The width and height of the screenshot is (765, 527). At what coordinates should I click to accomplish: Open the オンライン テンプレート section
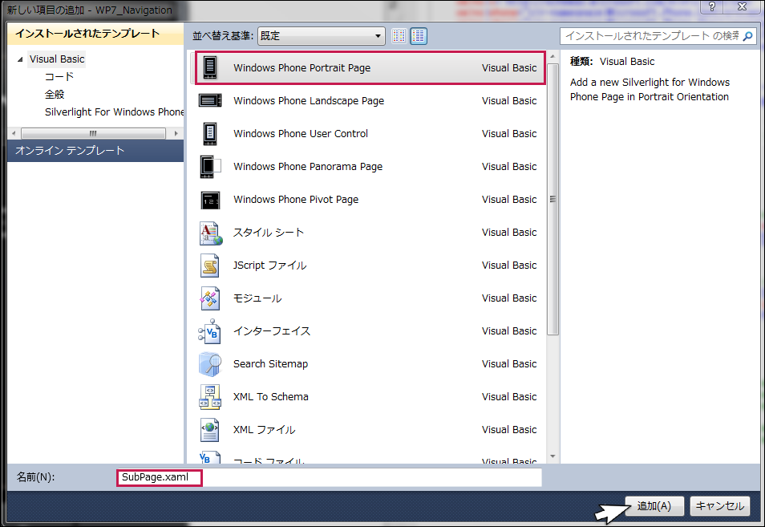[x=95, y=151]
